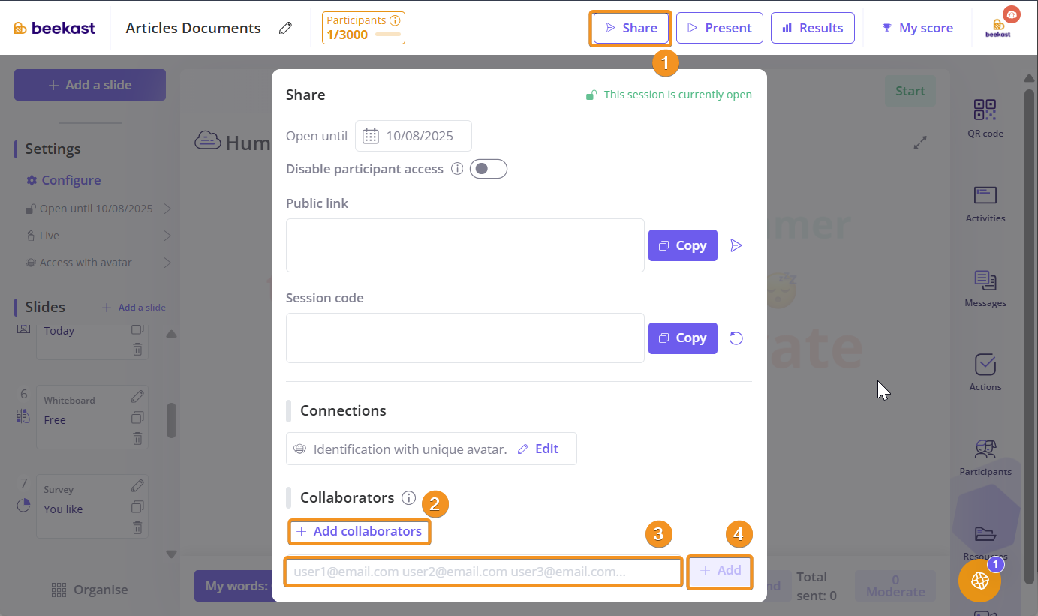Click the collaborator email input field

coord(483,572)
